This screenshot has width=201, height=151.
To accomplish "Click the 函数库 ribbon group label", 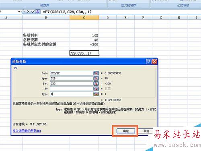I will pyautogui.click(x=45, y=5).
